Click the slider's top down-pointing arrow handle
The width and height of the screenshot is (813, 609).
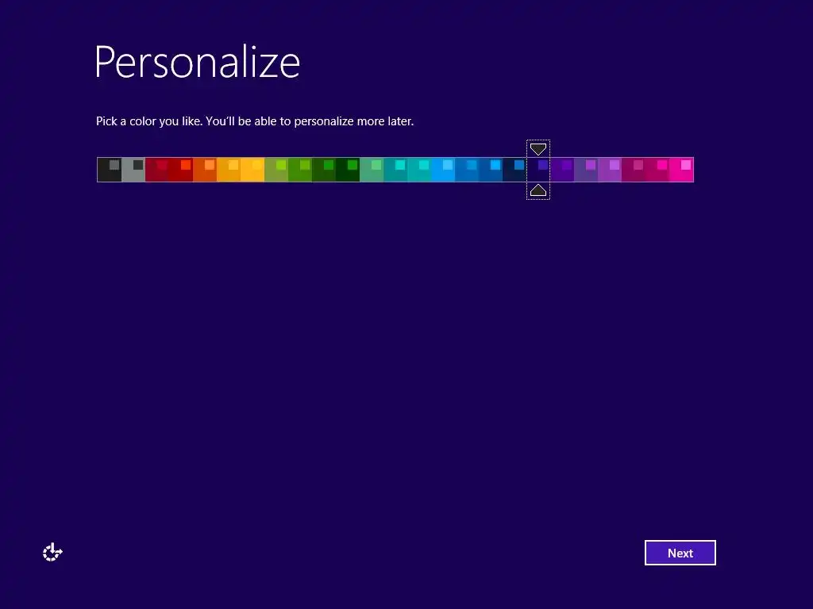(538, 149)
